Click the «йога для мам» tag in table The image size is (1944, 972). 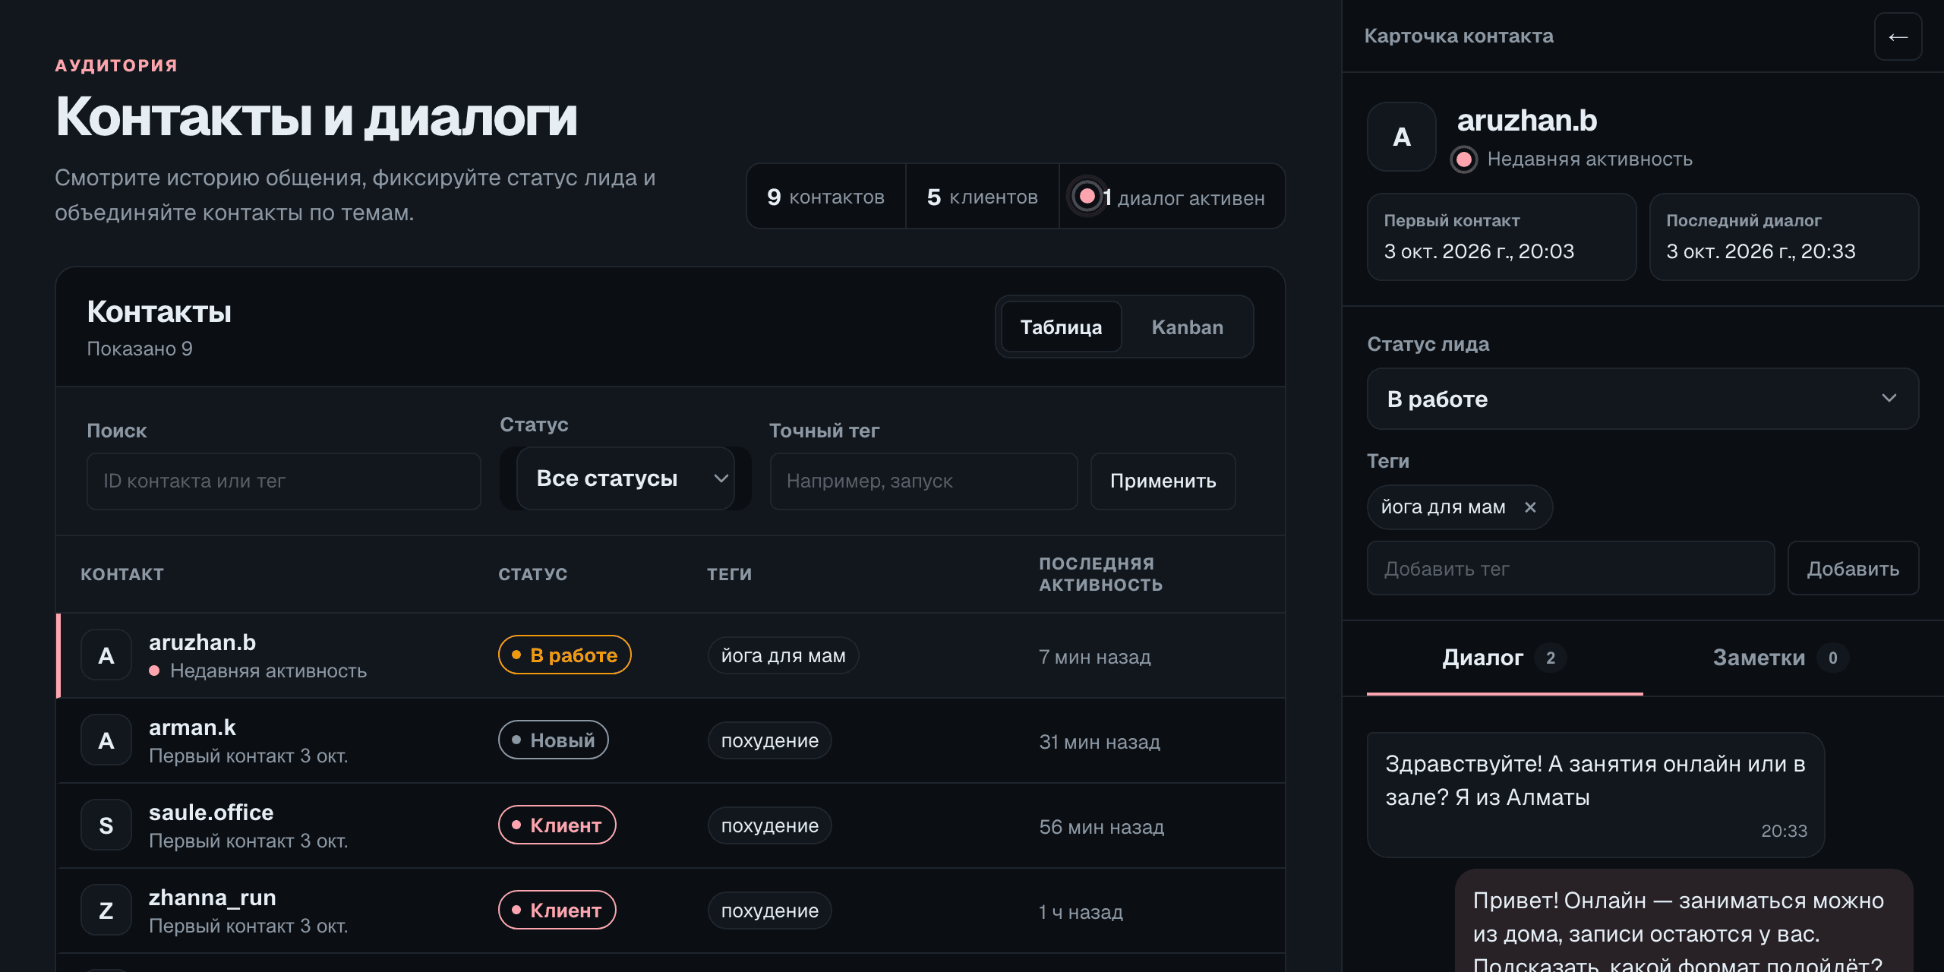coord(783,655)
